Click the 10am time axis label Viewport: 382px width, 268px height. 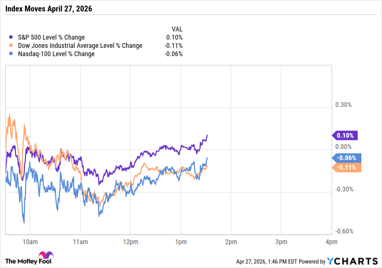(30, 242)
